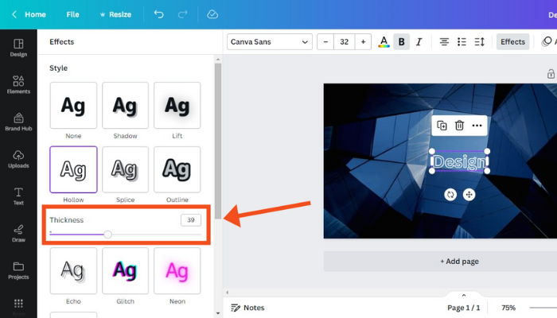The image size is (557, 318).
Task: Click the font size field
Action: [x=345, y=42]
